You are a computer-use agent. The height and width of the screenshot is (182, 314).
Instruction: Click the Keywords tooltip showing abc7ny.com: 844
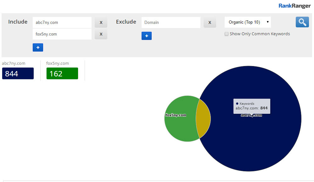coord(252,106)
